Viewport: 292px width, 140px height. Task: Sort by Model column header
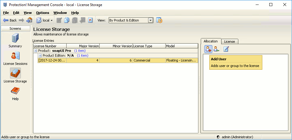click(x=181, y=46)
